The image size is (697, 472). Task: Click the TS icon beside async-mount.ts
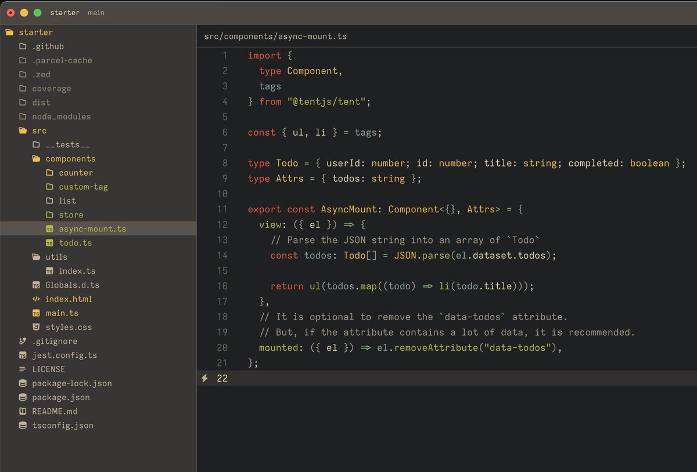(49, 229)
